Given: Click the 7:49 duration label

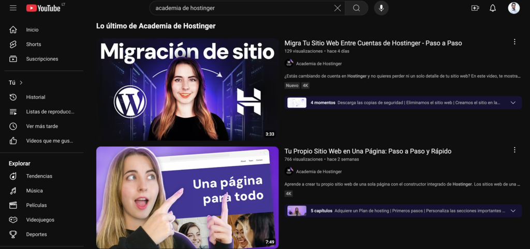Looking at the screenshot, I should click(270, 242).
